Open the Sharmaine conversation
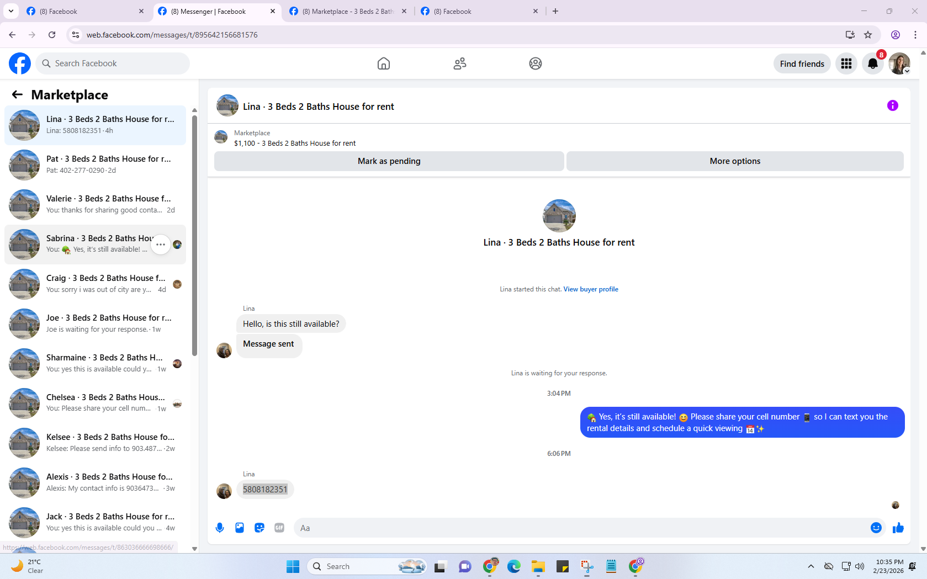This screenshot has height=579, width=927. pyautogui.click(x=95, y=363)
